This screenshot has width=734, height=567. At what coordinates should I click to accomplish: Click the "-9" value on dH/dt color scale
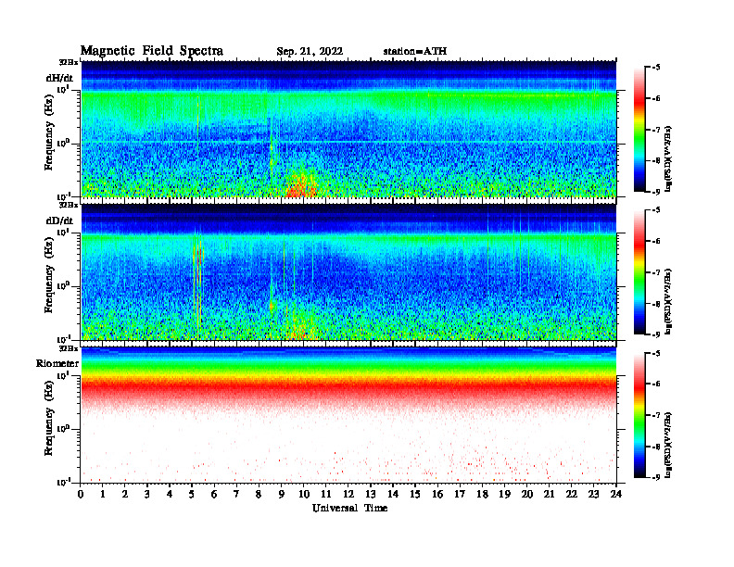656,192
